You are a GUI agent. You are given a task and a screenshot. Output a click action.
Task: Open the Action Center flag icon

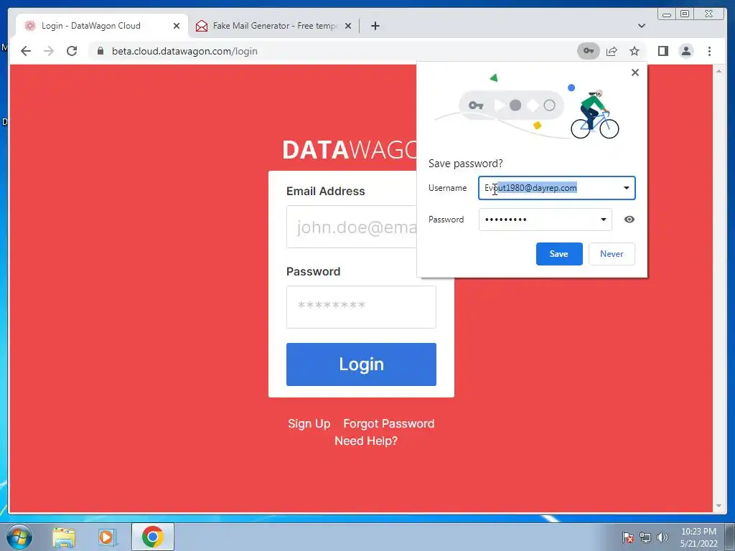pos(628,537)
